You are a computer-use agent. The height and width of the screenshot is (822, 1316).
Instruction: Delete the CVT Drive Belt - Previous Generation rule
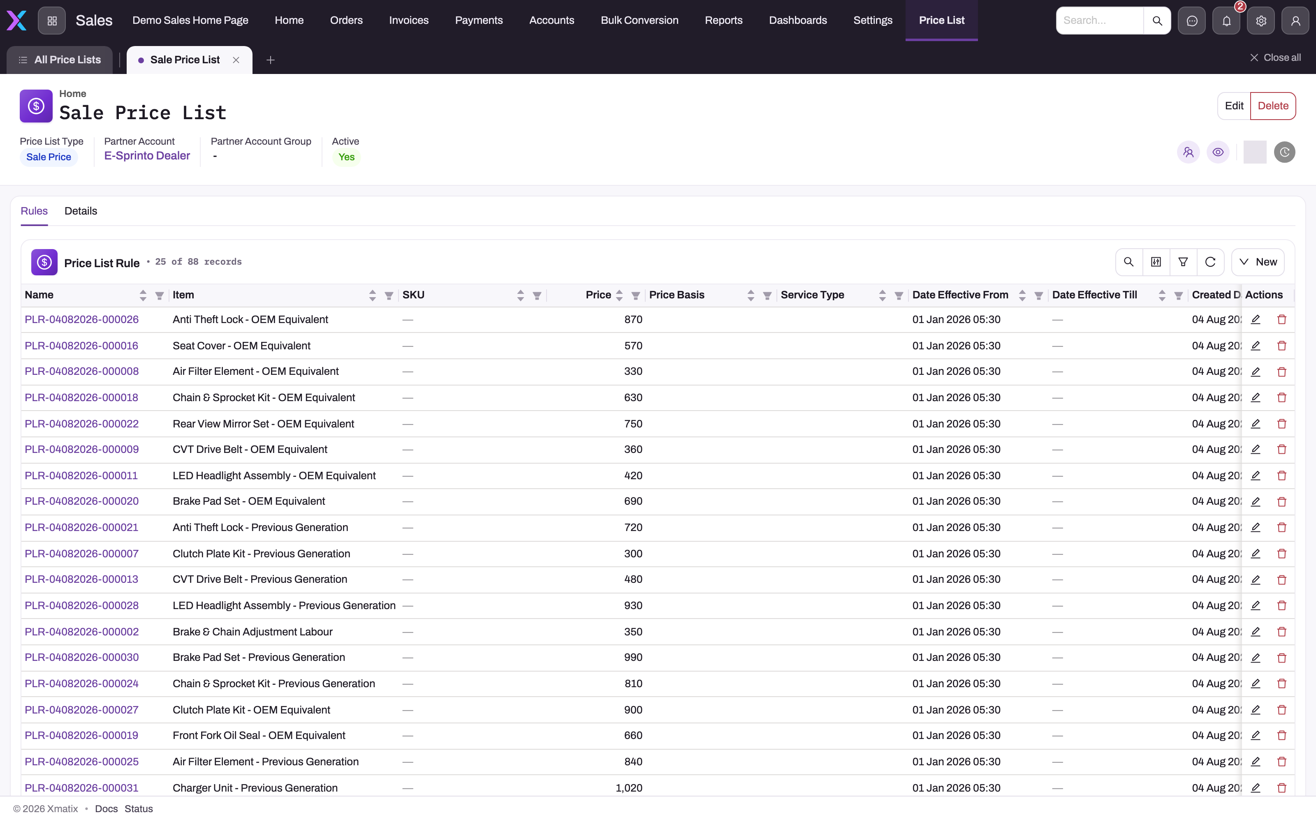1282,580
